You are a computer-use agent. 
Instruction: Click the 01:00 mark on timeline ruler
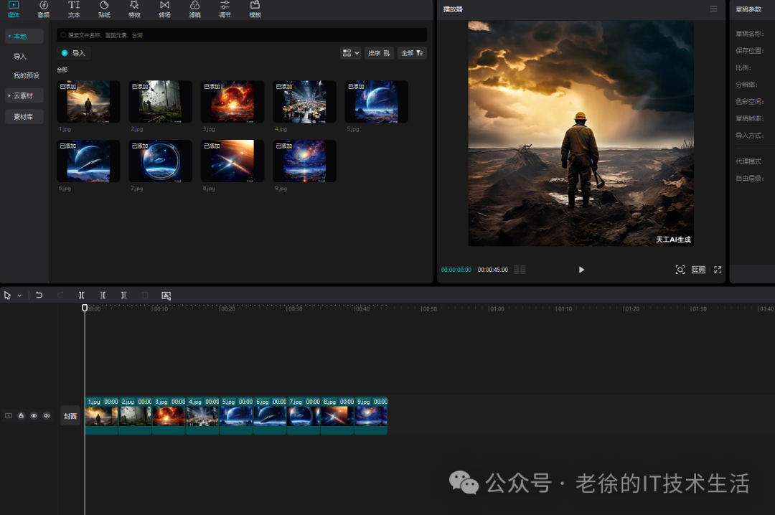497,309
